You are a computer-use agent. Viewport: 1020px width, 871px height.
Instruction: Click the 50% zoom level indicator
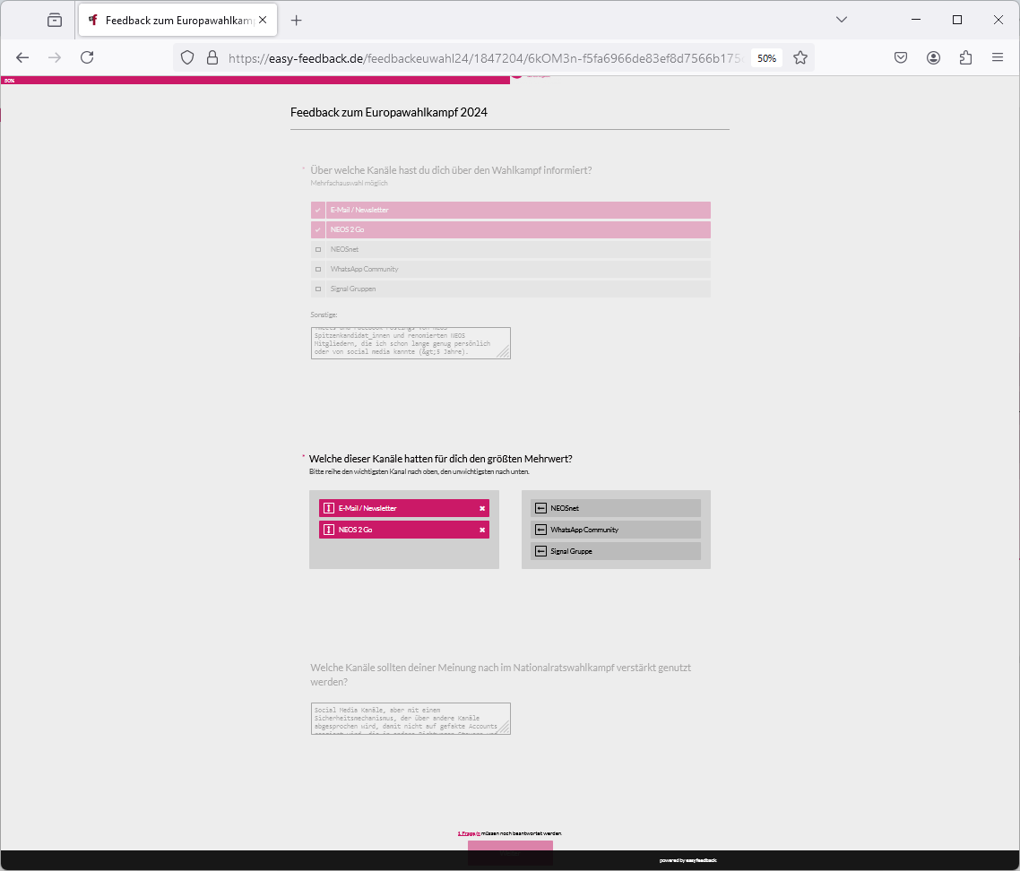pyautogui.click(x=766, y=57)
